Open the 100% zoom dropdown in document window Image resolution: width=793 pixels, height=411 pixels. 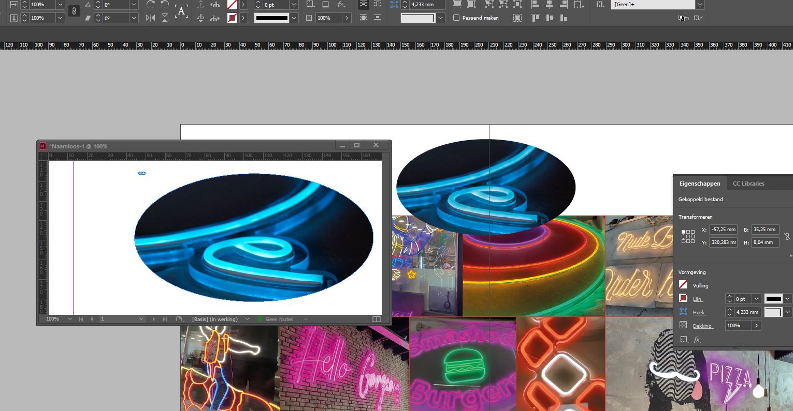point(69,319)
